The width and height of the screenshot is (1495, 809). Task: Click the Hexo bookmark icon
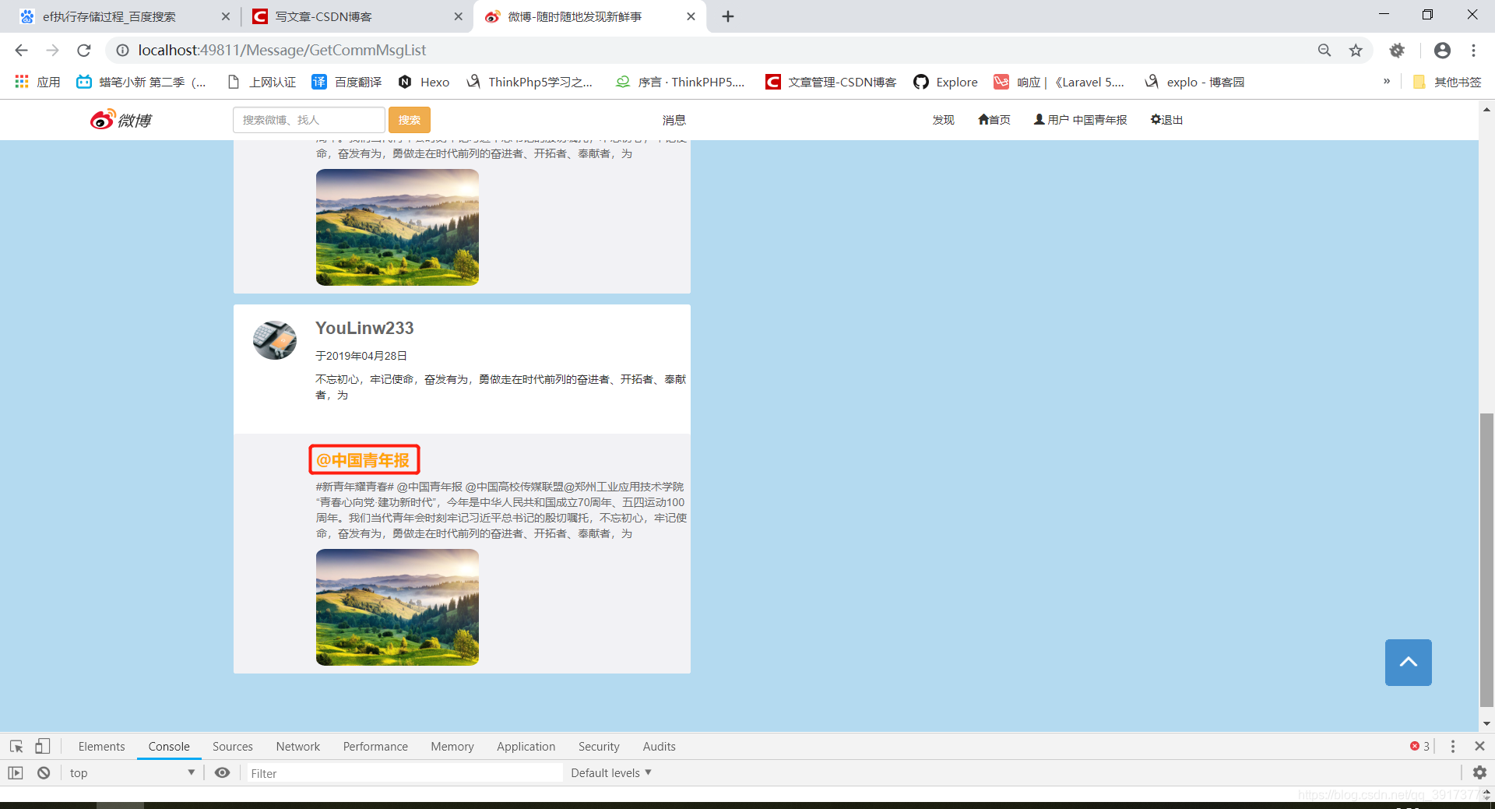coord(406,82)
